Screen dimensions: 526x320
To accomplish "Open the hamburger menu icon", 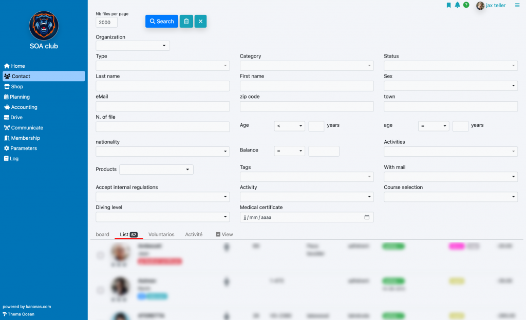I will [517, 5].
